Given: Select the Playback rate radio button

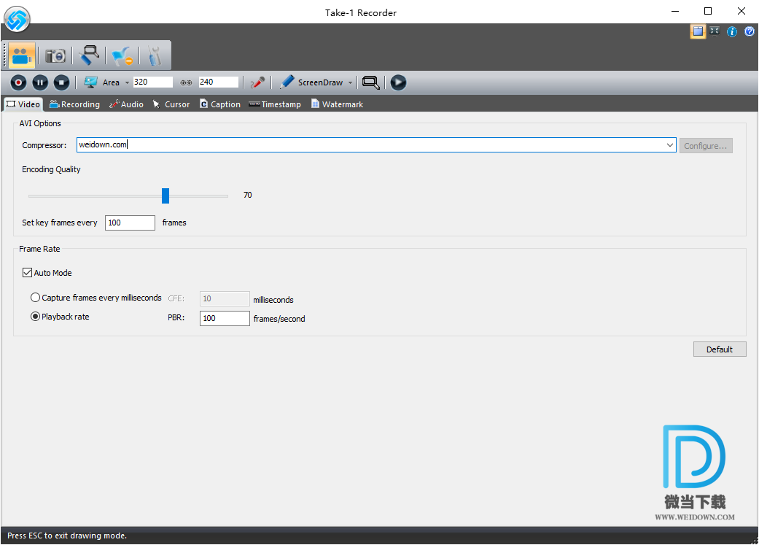Looking at the screenshot, I should (x=35, y=317).
